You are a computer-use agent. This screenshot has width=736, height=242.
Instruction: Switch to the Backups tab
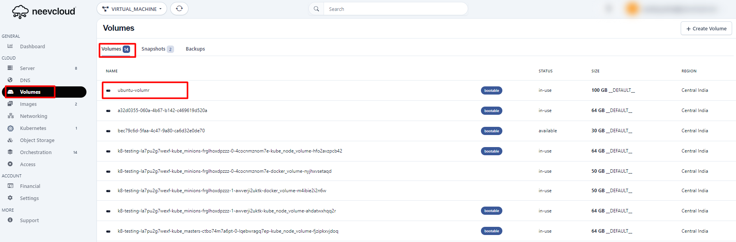pos(195,49)
